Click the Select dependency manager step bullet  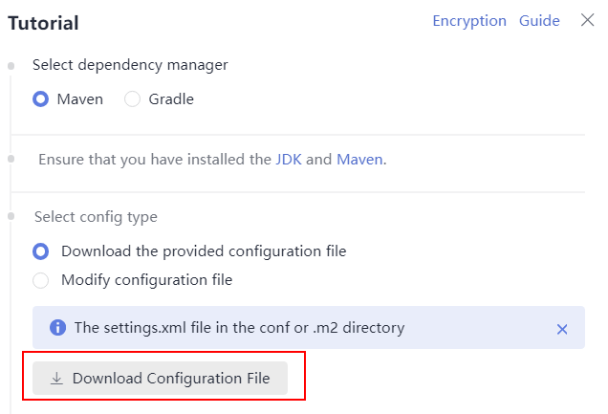[11, 66]
